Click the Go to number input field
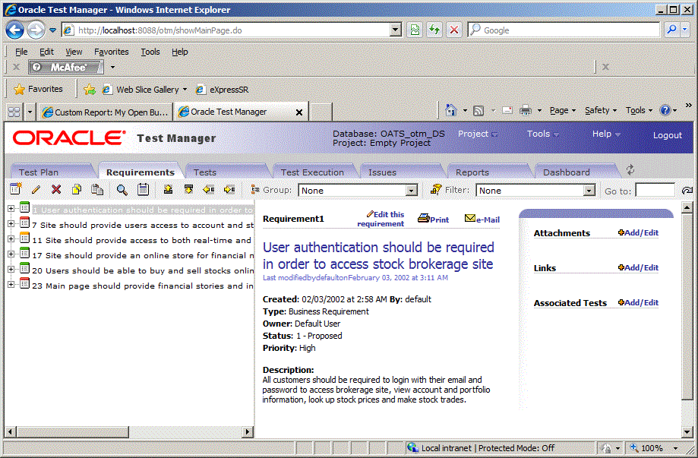Viewport: 698px width, 458px height. coord(655,191)
